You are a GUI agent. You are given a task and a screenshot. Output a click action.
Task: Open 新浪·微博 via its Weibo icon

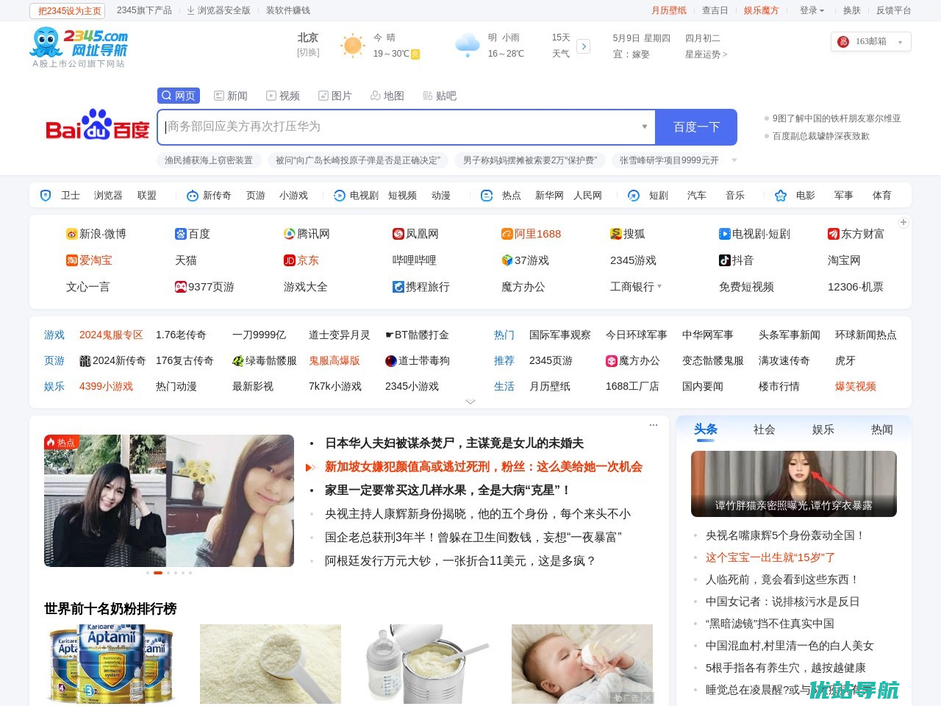point(72,234)
